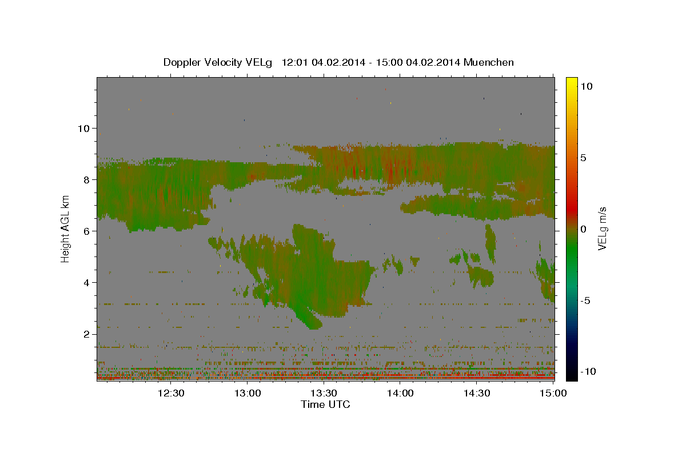The height and width of the screenshot is (457, 686).
Task: Click the yellow top of the velocity colorbar
Action: 572,85
